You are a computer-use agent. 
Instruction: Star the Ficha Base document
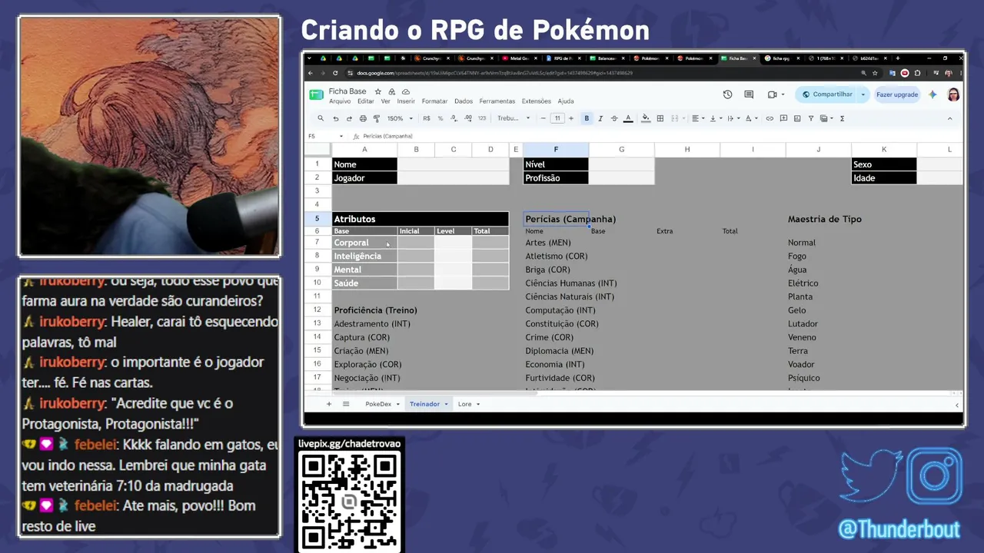[x=377, y=91]
